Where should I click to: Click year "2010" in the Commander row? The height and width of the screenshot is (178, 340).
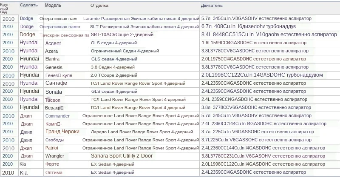pos(8,116)
